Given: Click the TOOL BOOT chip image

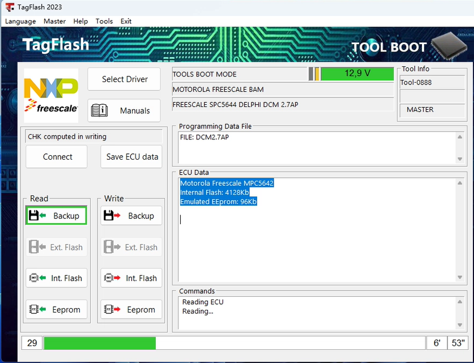Looking at the screenshot, I should click(449, 45).
